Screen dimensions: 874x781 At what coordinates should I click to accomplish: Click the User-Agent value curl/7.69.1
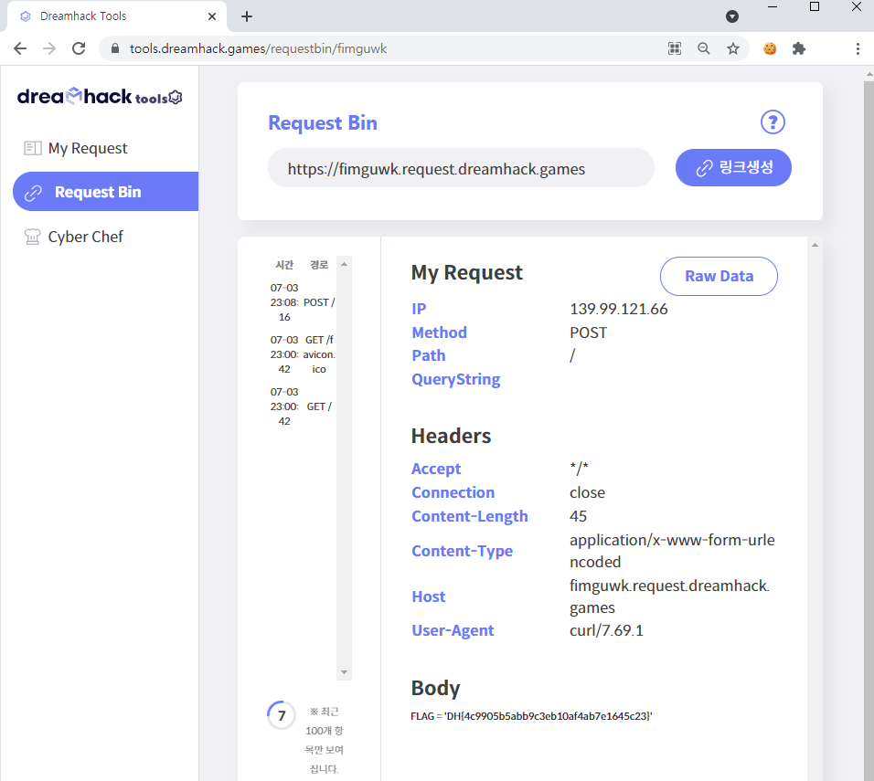coord(606,630)
